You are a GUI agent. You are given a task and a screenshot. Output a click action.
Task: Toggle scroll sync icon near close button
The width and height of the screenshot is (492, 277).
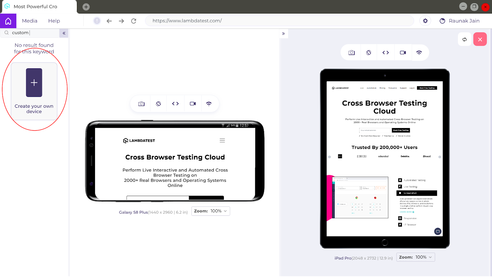point(465,39)
